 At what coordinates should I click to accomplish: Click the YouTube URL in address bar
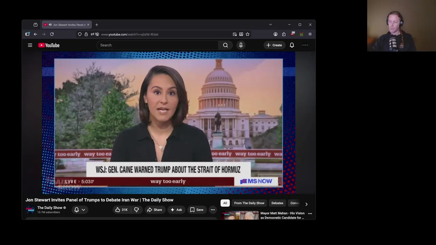(x=129, y=34)
